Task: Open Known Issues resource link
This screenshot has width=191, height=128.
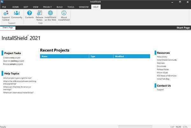Action: click(x=162, y=72)
